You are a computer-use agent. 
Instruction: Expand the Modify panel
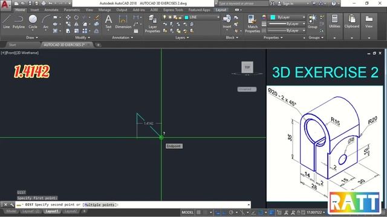(x=83, y=37)
